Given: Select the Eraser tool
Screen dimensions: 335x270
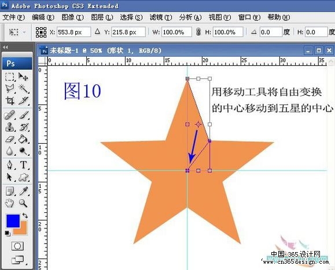Looking at the screenshot, I should pyautogui.click(x=10, y=140).
